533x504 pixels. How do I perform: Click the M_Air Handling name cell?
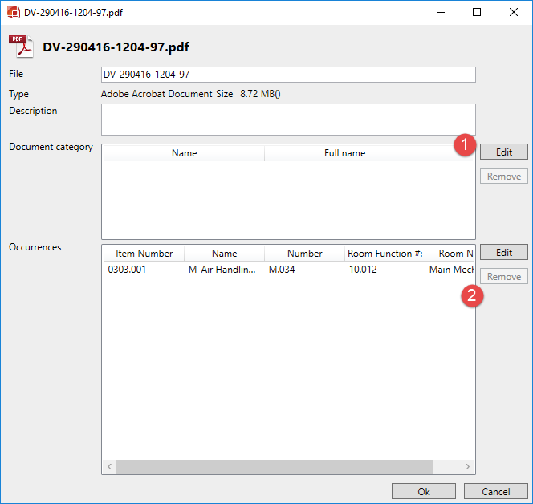click(222, 270)
